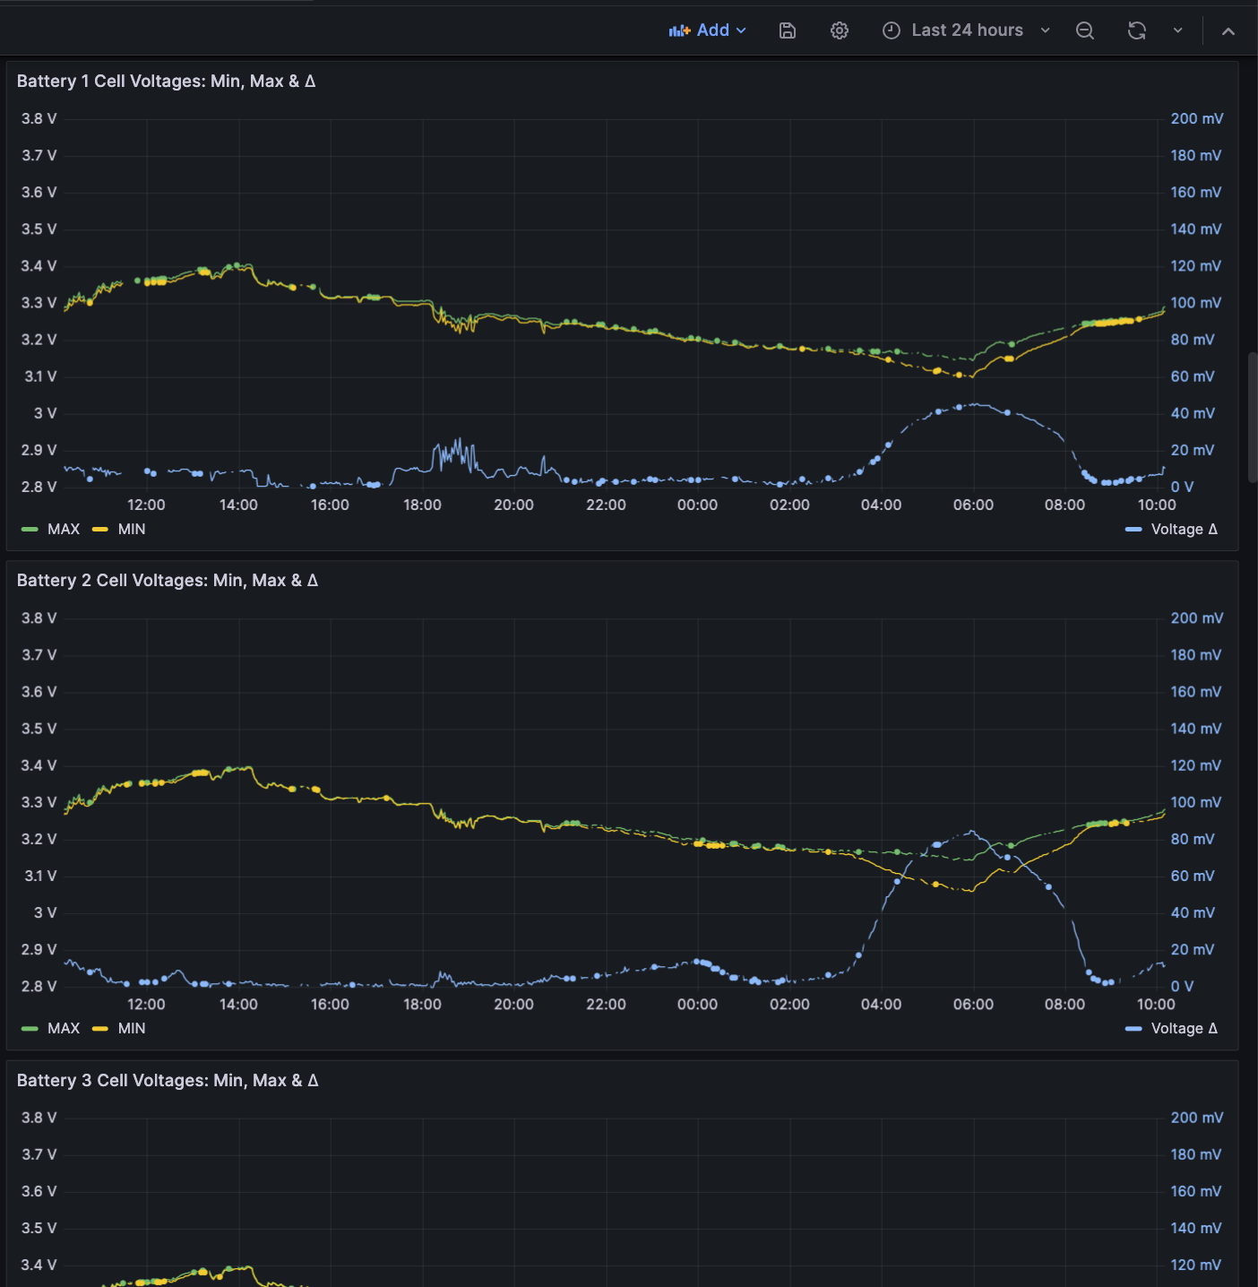Click the refresh dashboard icon
Viewport: 1258px width, 1287px height.
pos(1137,30)
